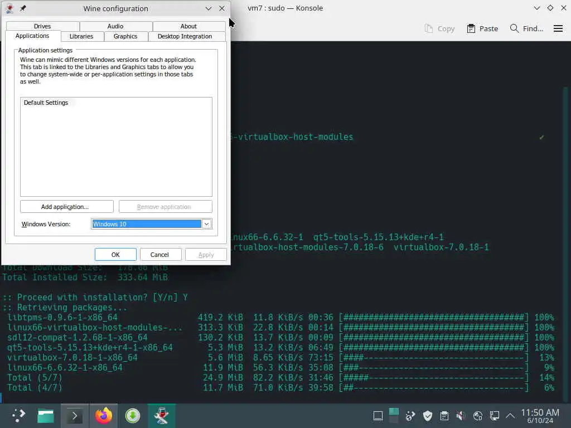Click the Wine configuration minimize chevron
Image resolution: width=571 pixels, height=428 pixels.
point(209,8)
